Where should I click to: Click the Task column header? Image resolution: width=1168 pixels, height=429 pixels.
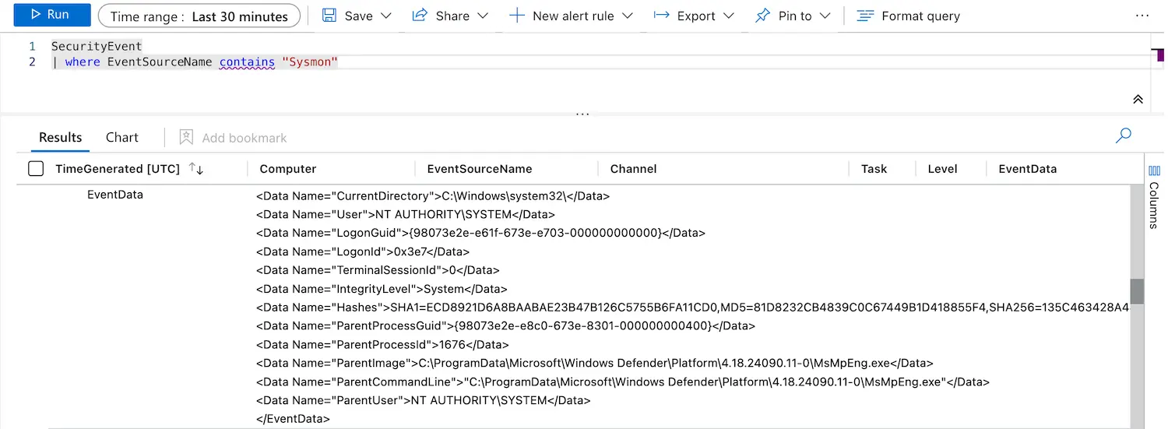pyautogui.click(x=874, y=168)
